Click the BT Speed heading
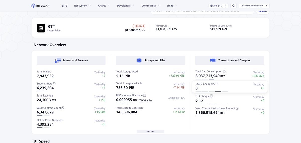 pos(42,141)
